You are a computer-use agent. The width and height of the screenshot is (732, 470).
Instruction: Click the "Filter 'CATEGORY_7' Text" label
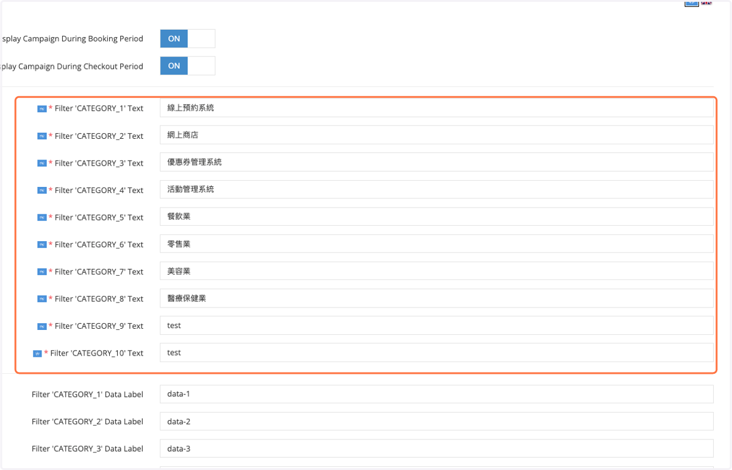coord(99,272)
